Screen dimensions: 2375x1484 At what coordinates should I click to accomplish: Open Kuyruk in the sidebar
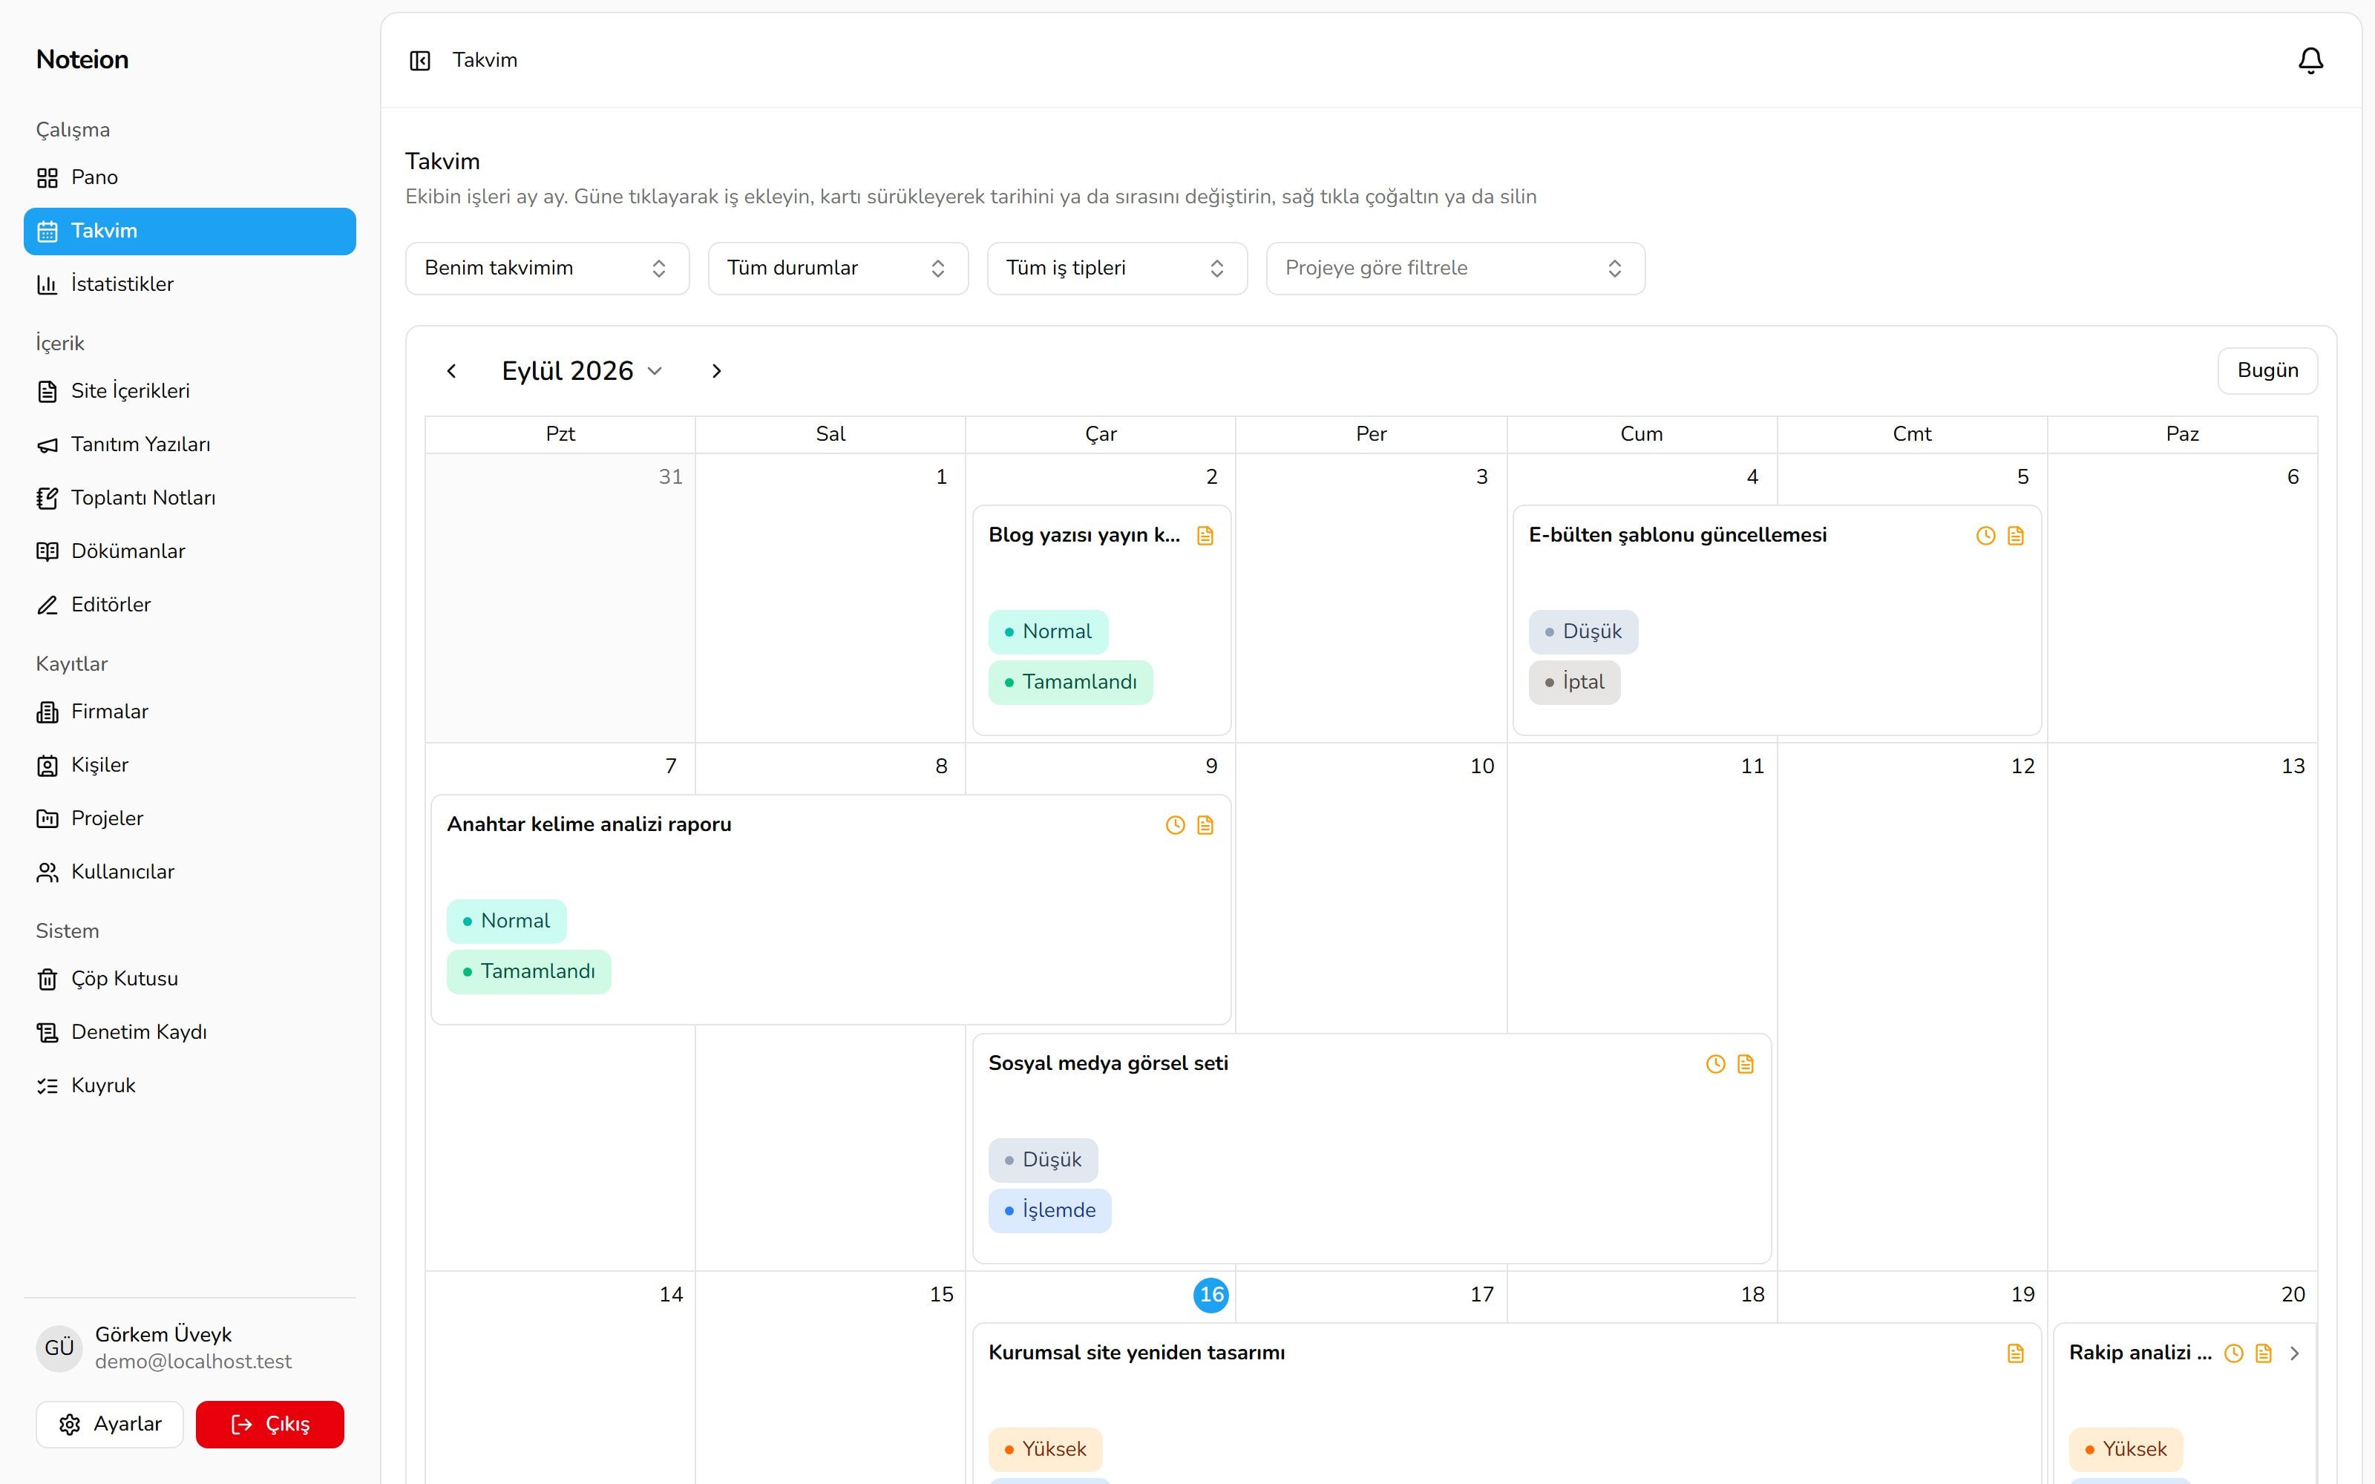point(189,1086)
